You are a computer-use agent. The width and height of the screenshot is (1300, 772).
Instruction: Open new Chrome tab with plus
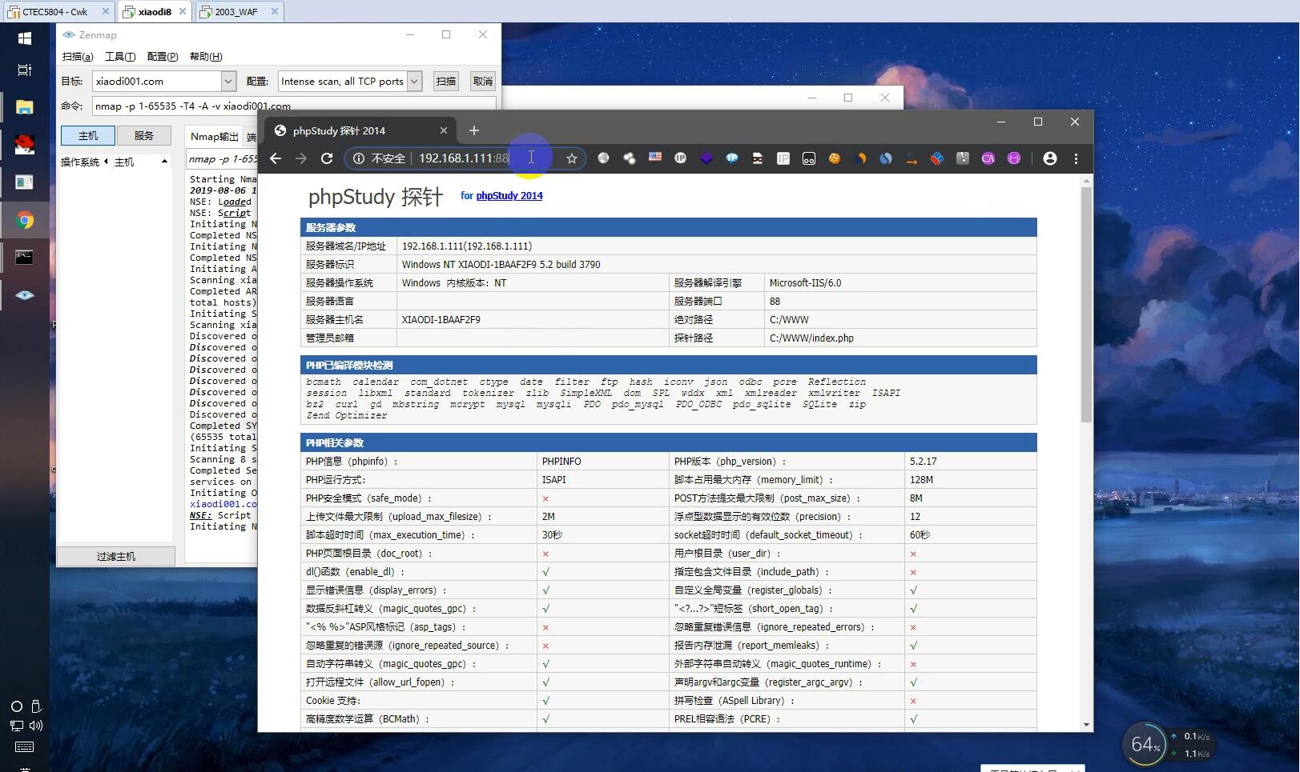(474, 130)
